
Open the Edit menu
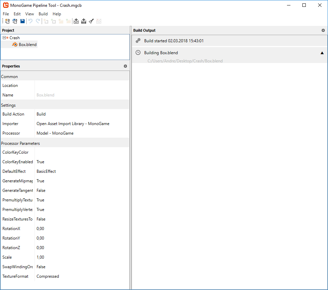pos(17,14)
